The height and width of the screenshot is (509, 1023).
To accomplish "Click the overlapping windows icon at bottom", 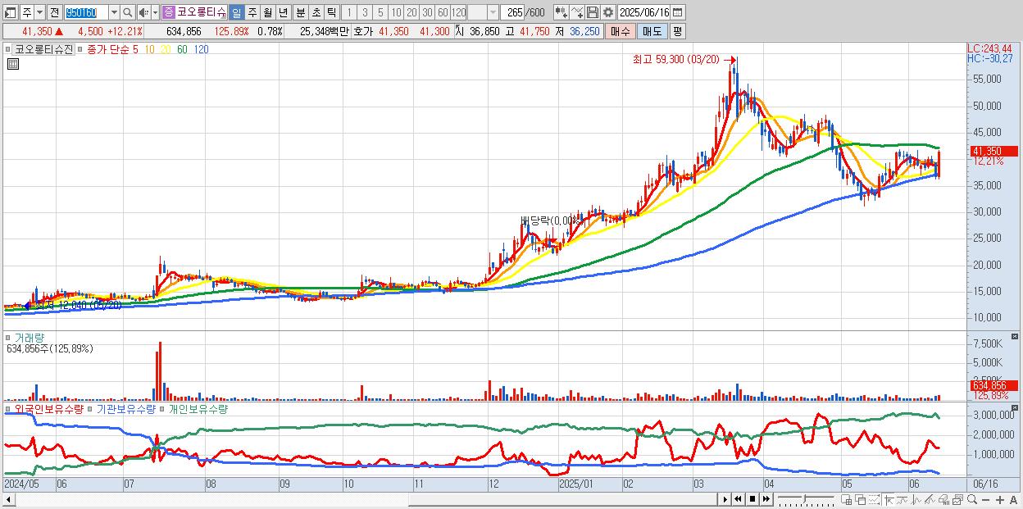I will 861,499.
